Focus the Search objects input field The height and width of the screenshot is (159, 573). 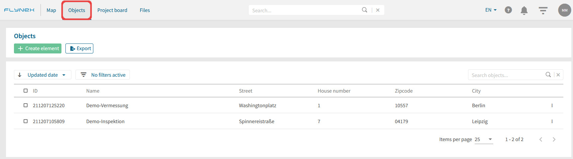coord(507,75)
